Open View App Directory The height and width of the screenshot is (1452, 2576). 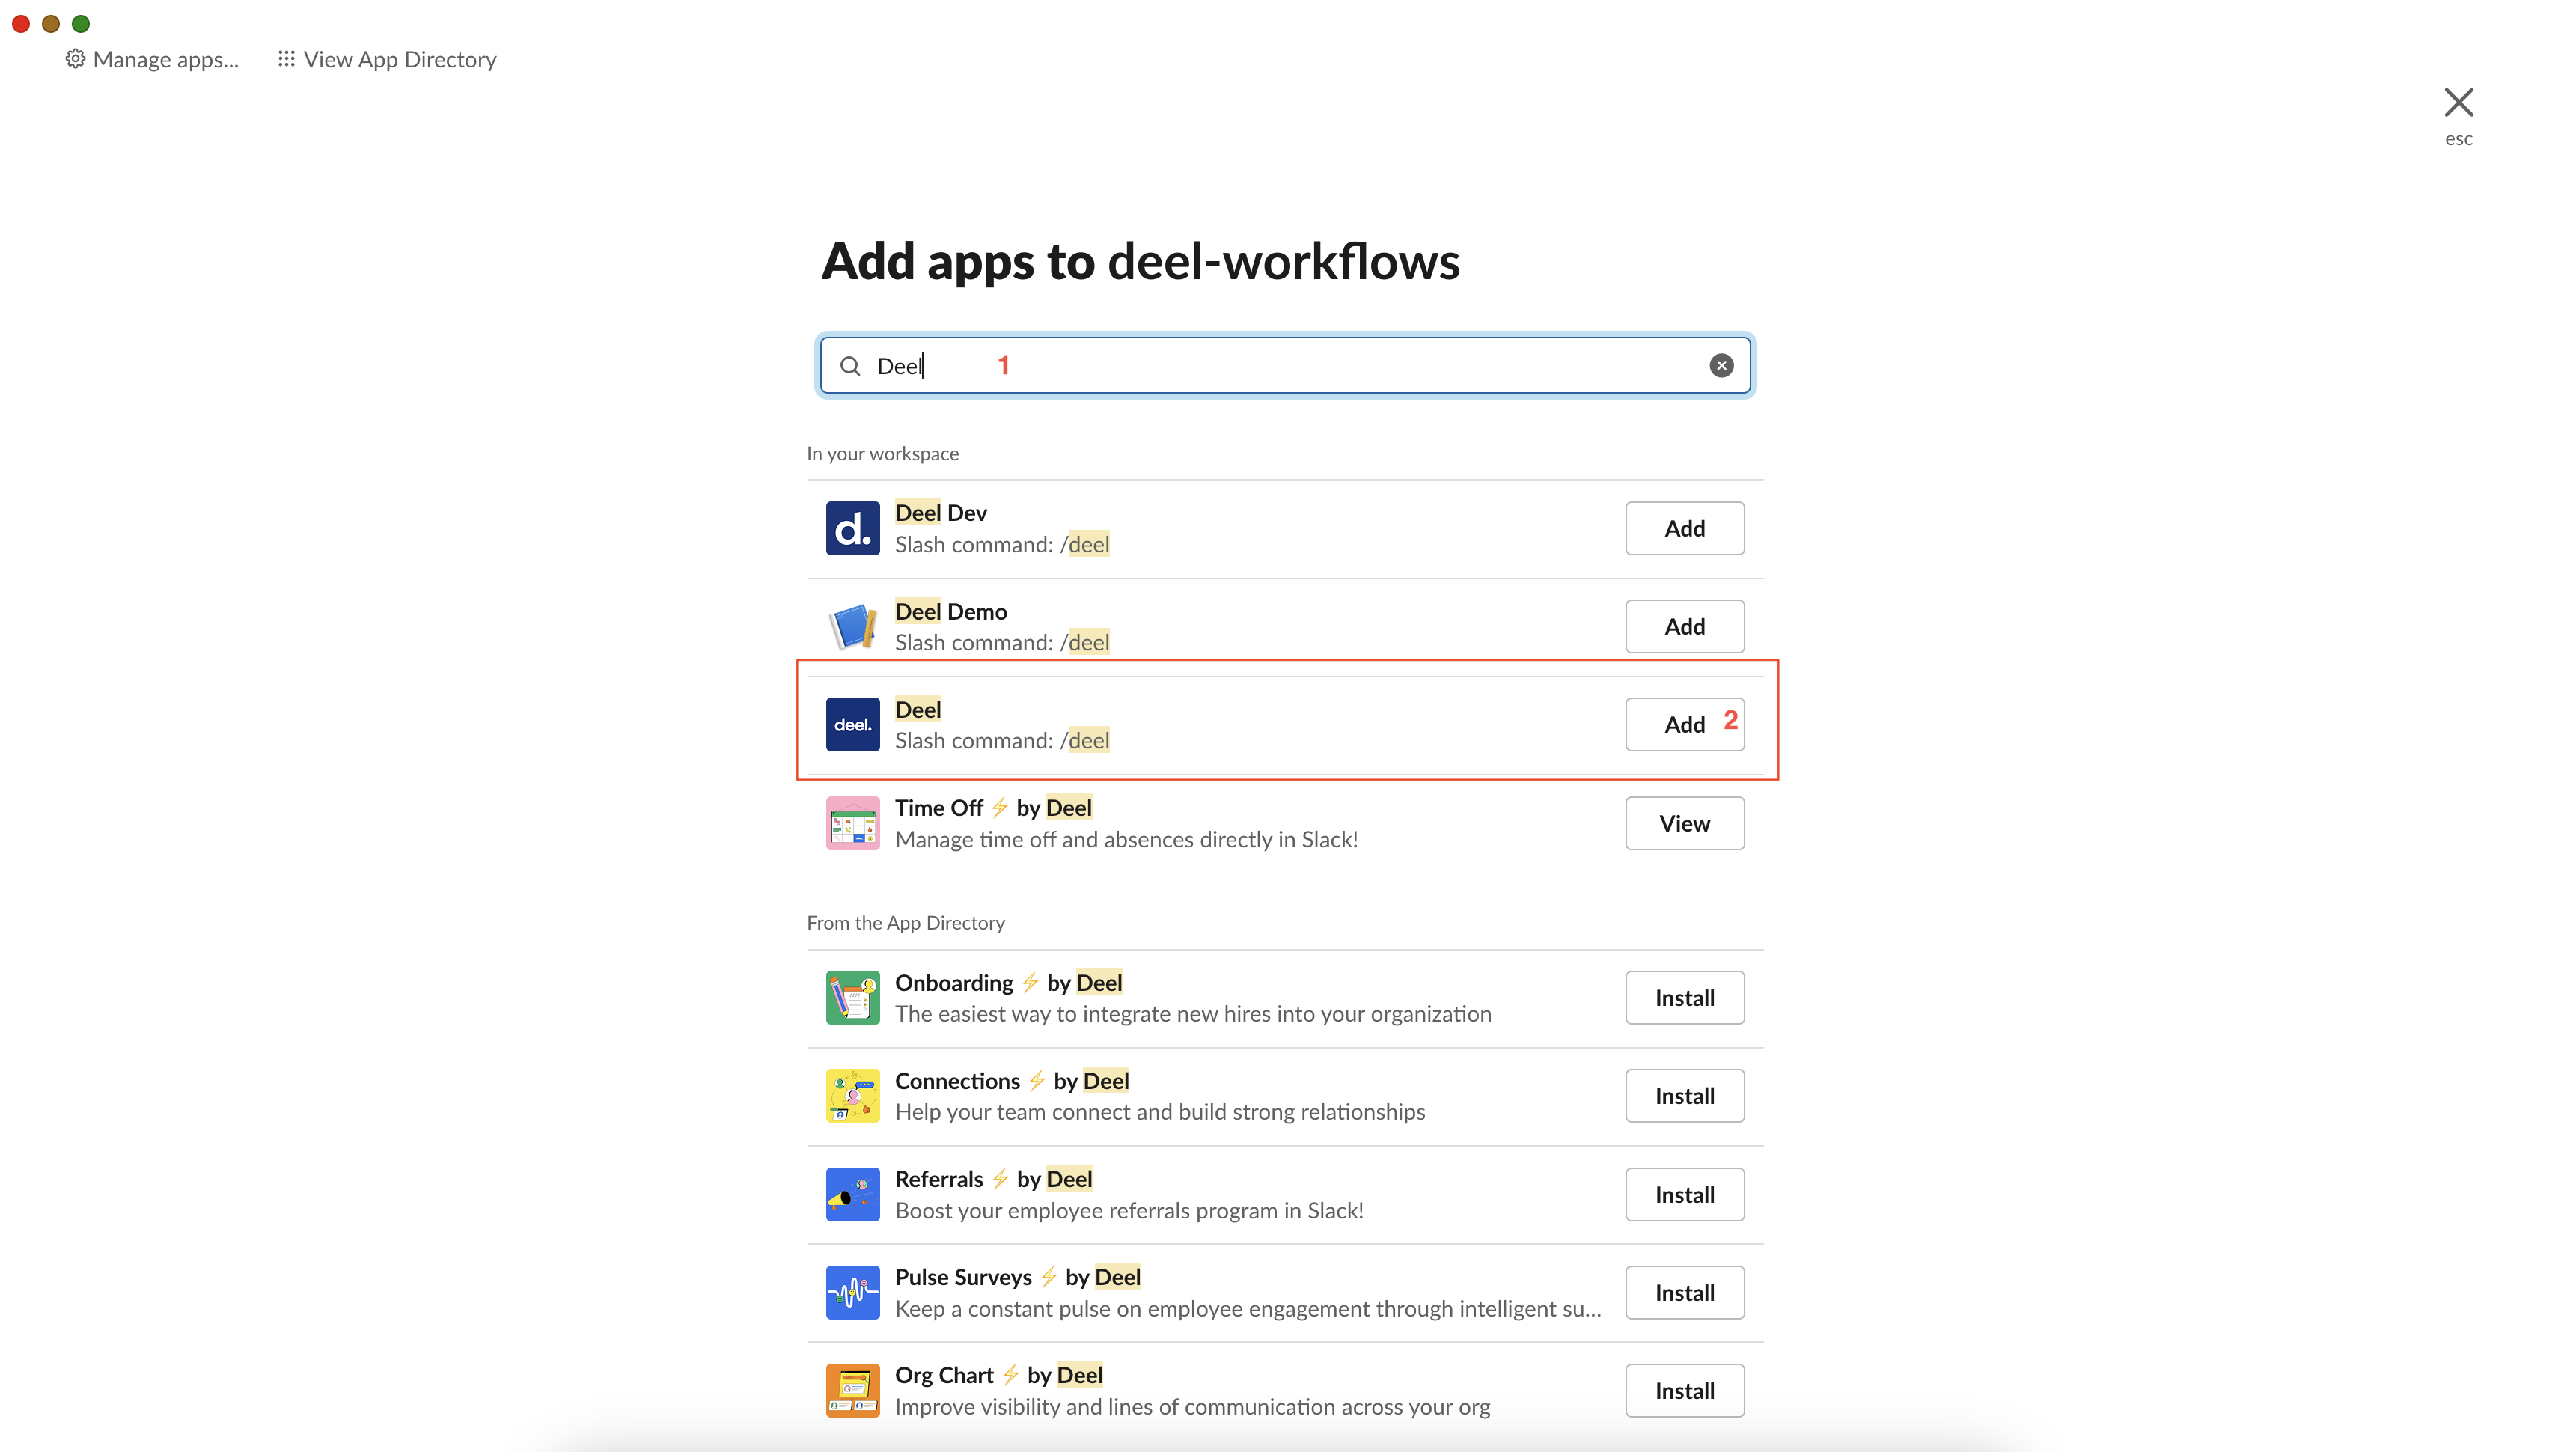tap(387, 60)
